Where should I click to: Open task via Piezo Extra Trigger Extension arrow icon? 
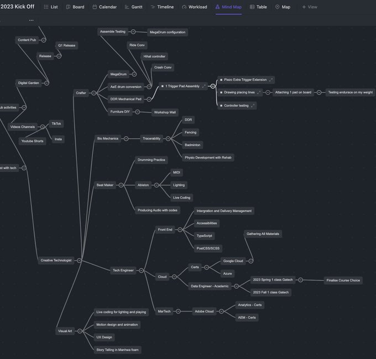point(271,80)
